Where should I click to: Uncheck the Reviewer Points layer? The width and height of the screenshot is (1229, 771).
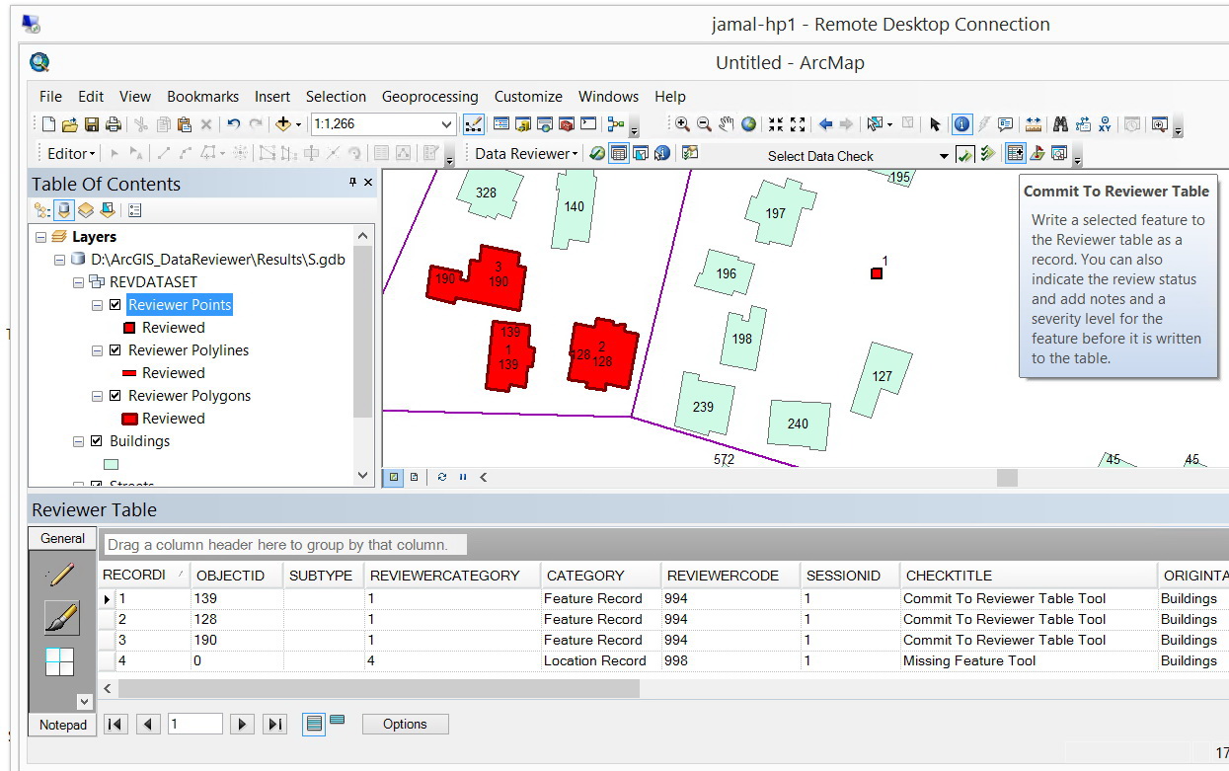click(115, 305)
